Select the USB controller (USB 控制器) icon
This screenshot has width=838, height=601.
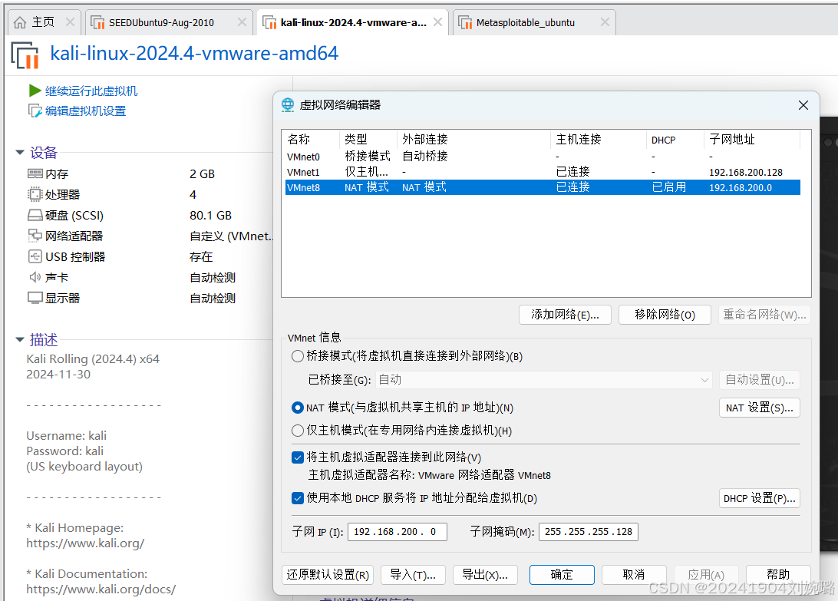tap(35, 256)
